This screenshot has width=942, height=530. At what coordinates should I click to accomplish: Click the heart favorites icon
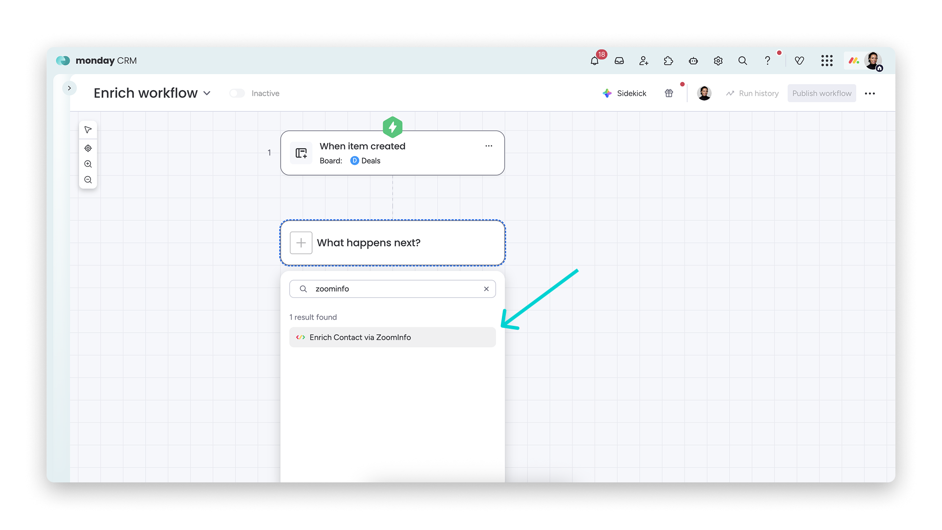tap(799, 61)
